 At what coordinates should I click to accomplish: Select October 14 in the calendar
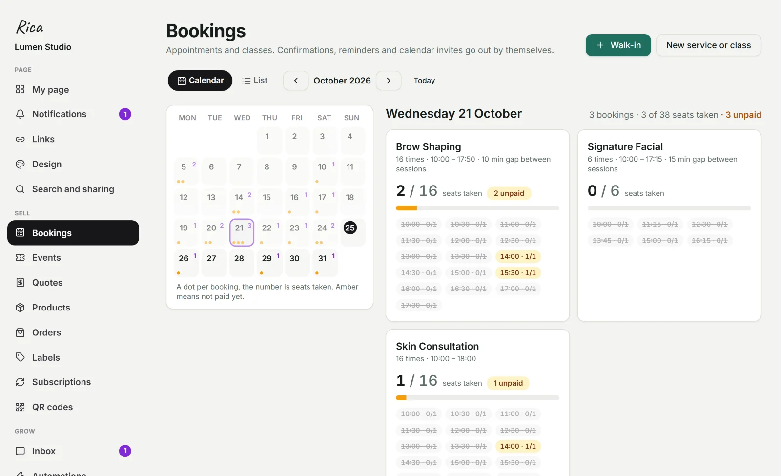(242, 202)
